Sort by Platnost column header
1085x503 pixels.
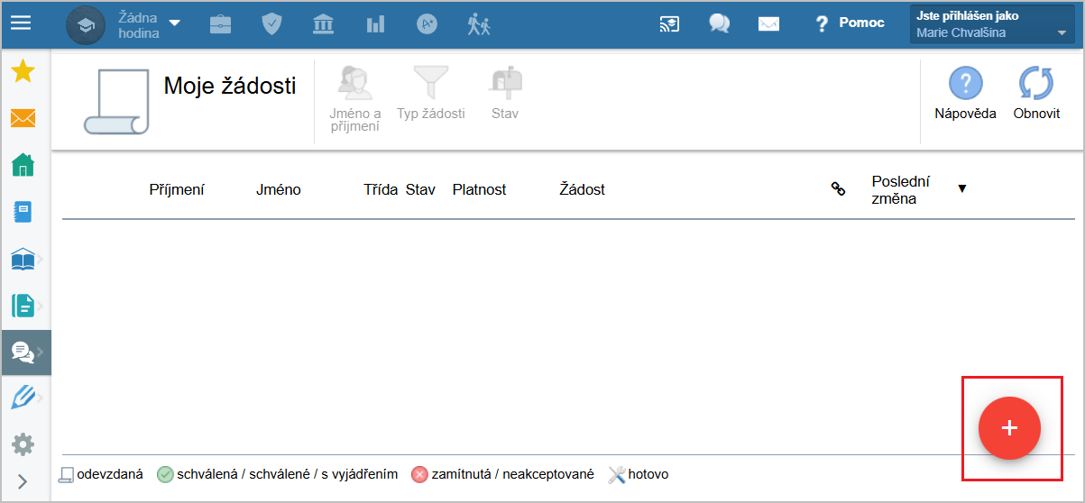click(479, 189)
